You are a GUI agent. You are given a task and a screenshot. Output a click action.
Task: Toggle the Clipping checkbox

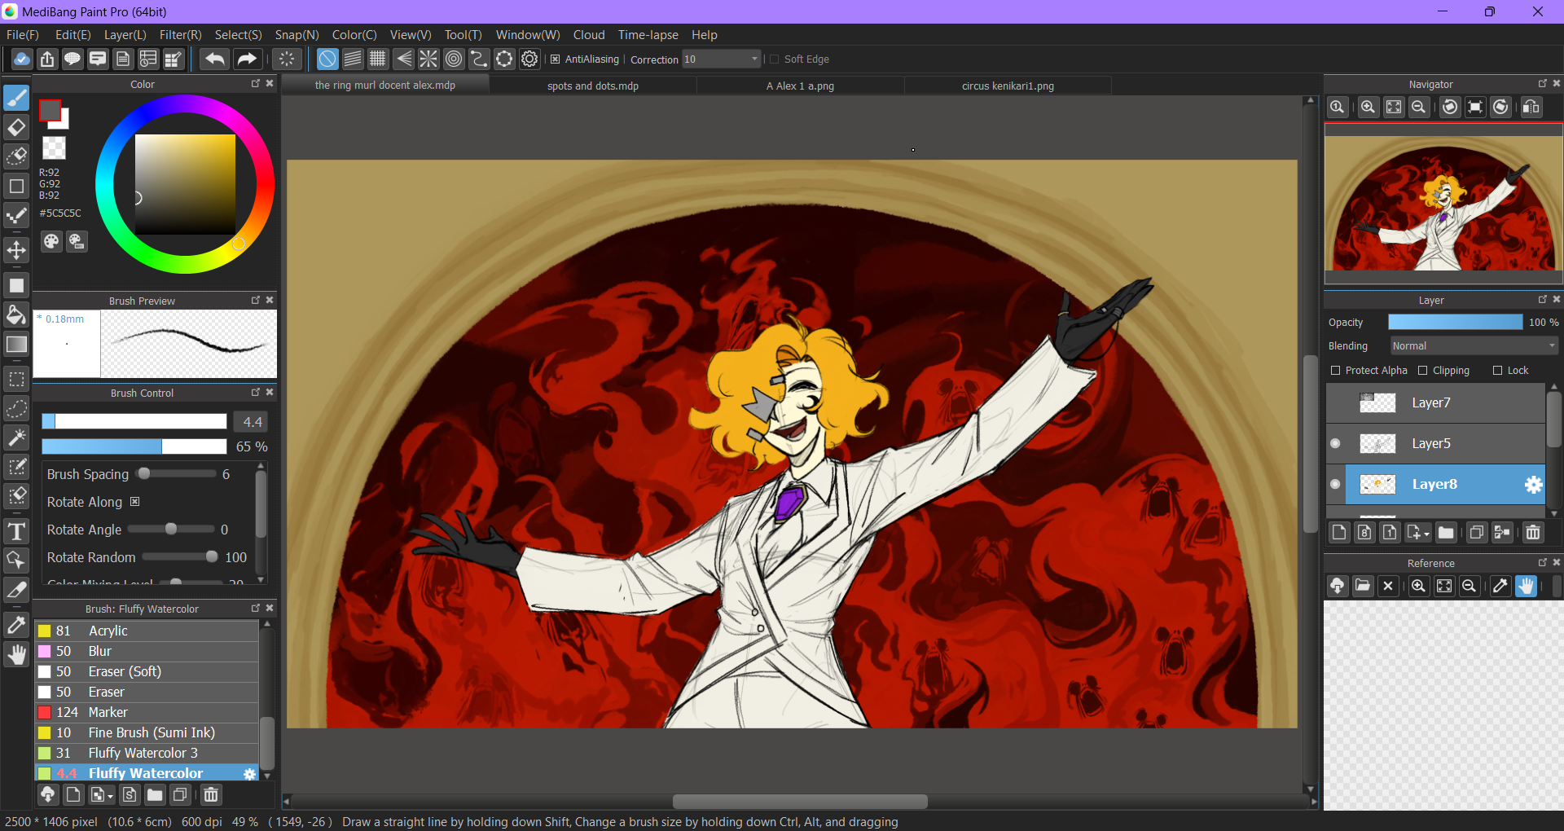(x=1422, y=371)
